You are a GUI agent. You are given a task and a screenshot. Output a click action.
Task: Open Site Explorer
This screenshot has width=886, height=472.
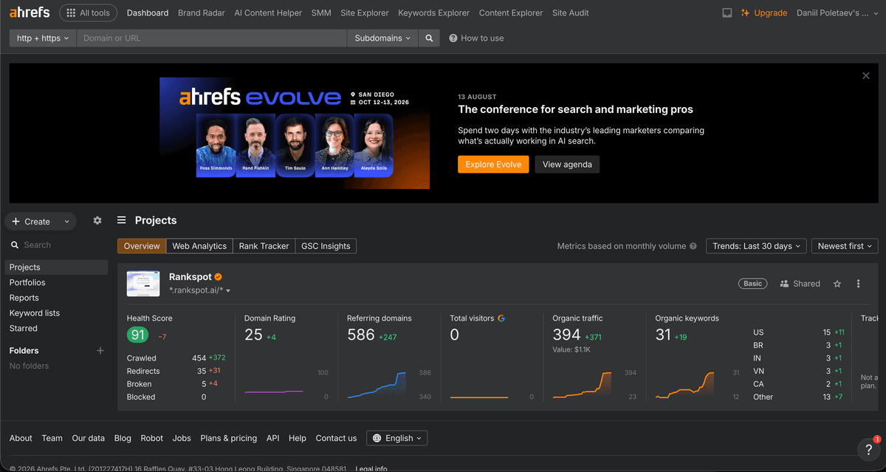(x=365, y=13)
